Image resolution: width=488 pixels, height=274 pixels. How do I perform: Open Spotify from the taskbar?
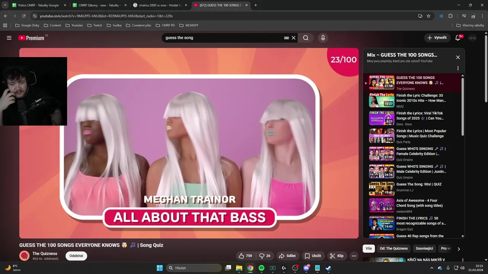click(261, 268)
